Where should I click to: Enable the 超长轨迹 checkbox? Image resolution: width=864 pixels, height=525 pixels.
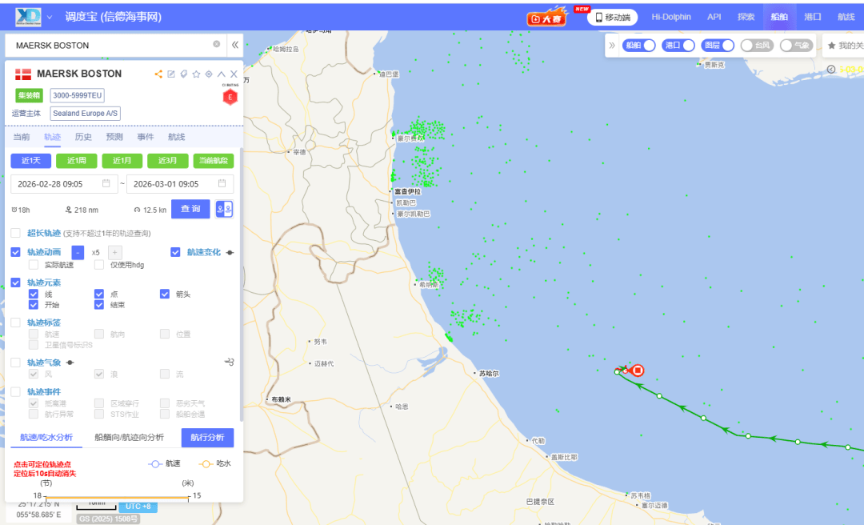coord(16,233)
